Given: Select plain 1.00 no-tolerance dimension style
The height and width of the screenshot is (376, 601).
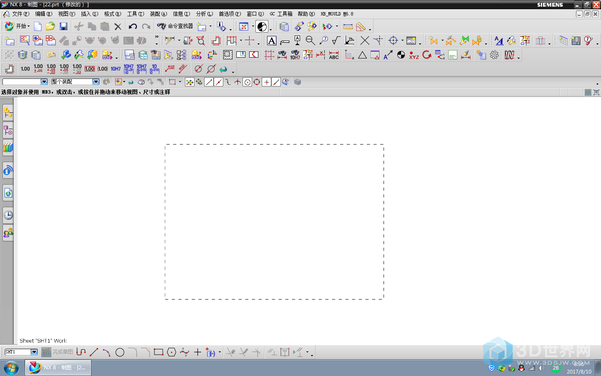Looking at the screenshot, I should pos(25,69).
